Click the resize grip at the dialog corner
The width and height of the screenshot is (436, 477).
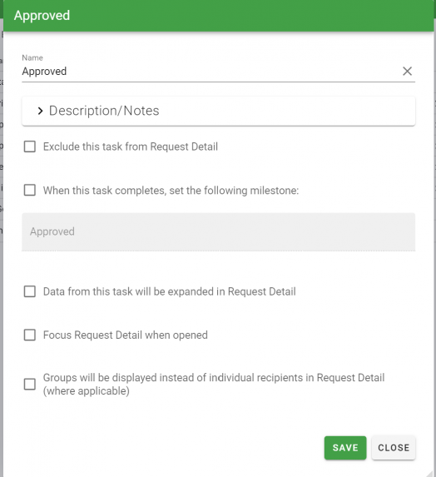429,473
